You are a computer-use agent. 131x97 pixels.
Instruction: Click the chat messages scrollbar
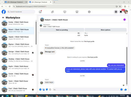pyautogui.click(x=127, y=66)
